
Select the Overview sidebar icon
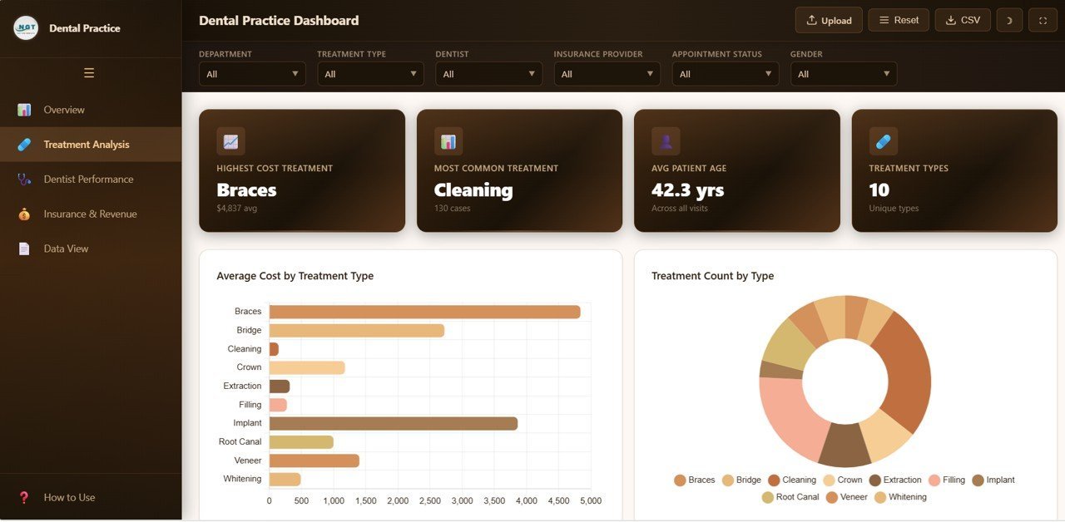pos(26,109)
